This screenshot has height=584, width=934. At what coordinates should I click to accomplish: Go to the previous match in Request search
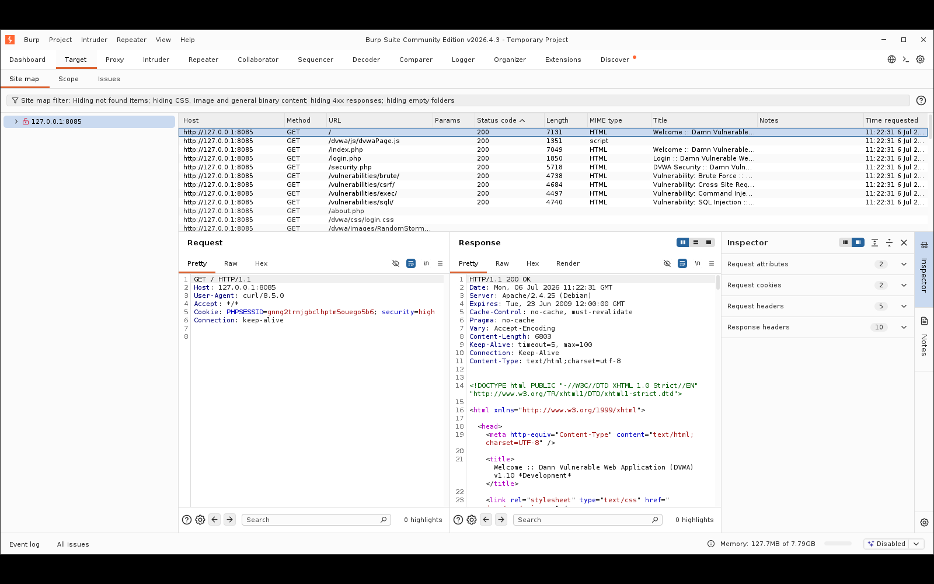(215, 520)
